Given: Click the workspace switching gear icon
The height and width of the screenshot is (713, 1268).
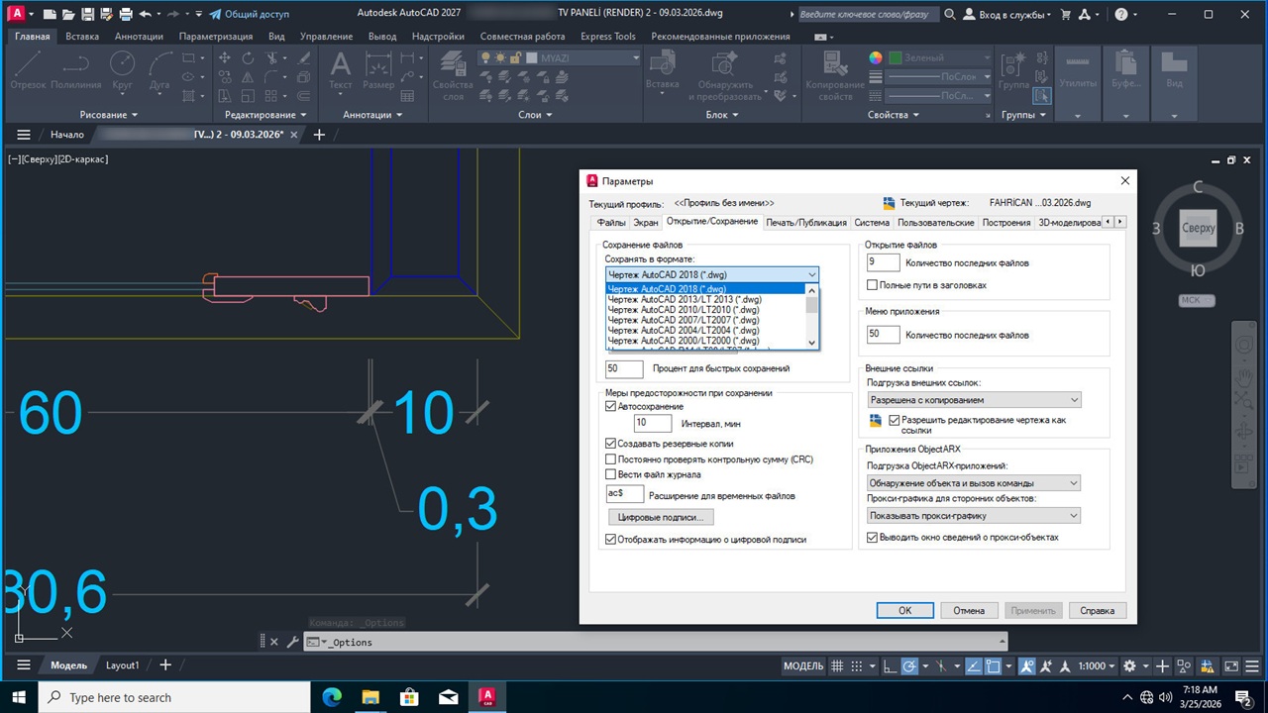Looking at the screenshot, I should (1130, 666).
